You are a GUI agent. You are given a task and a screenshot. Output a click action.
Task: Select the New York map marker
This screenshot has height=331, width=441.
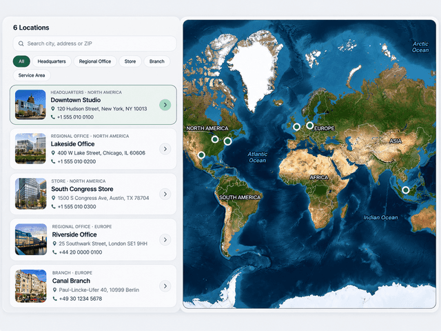point(227,141)
